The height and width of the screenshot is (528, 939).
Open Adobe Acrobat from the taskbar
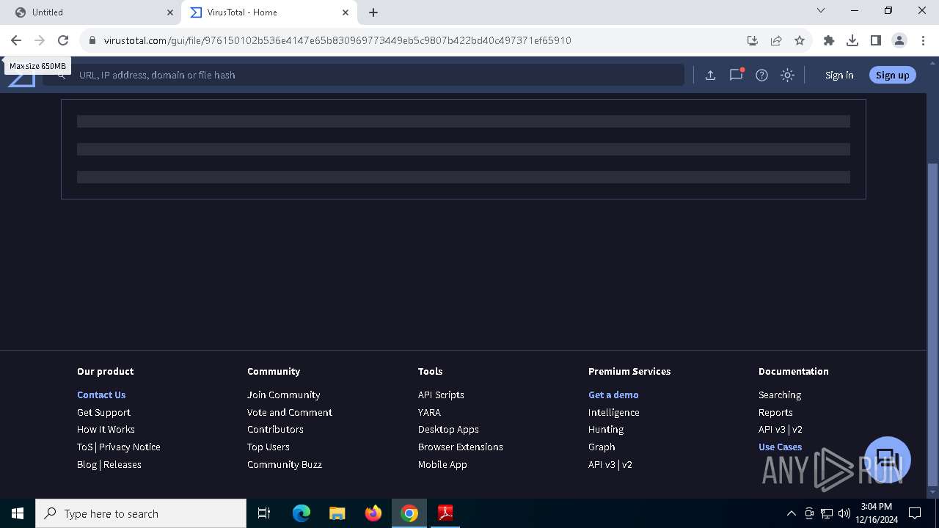[x=445, y=513]
